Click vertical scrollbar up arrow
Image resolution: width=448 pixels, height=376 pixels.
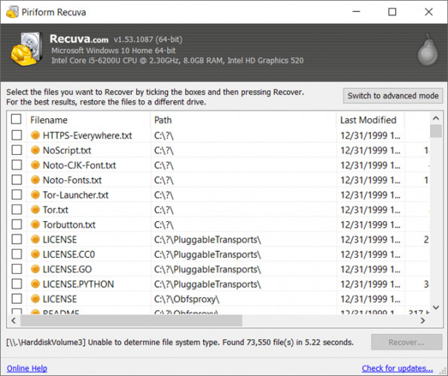coord(436,118)
